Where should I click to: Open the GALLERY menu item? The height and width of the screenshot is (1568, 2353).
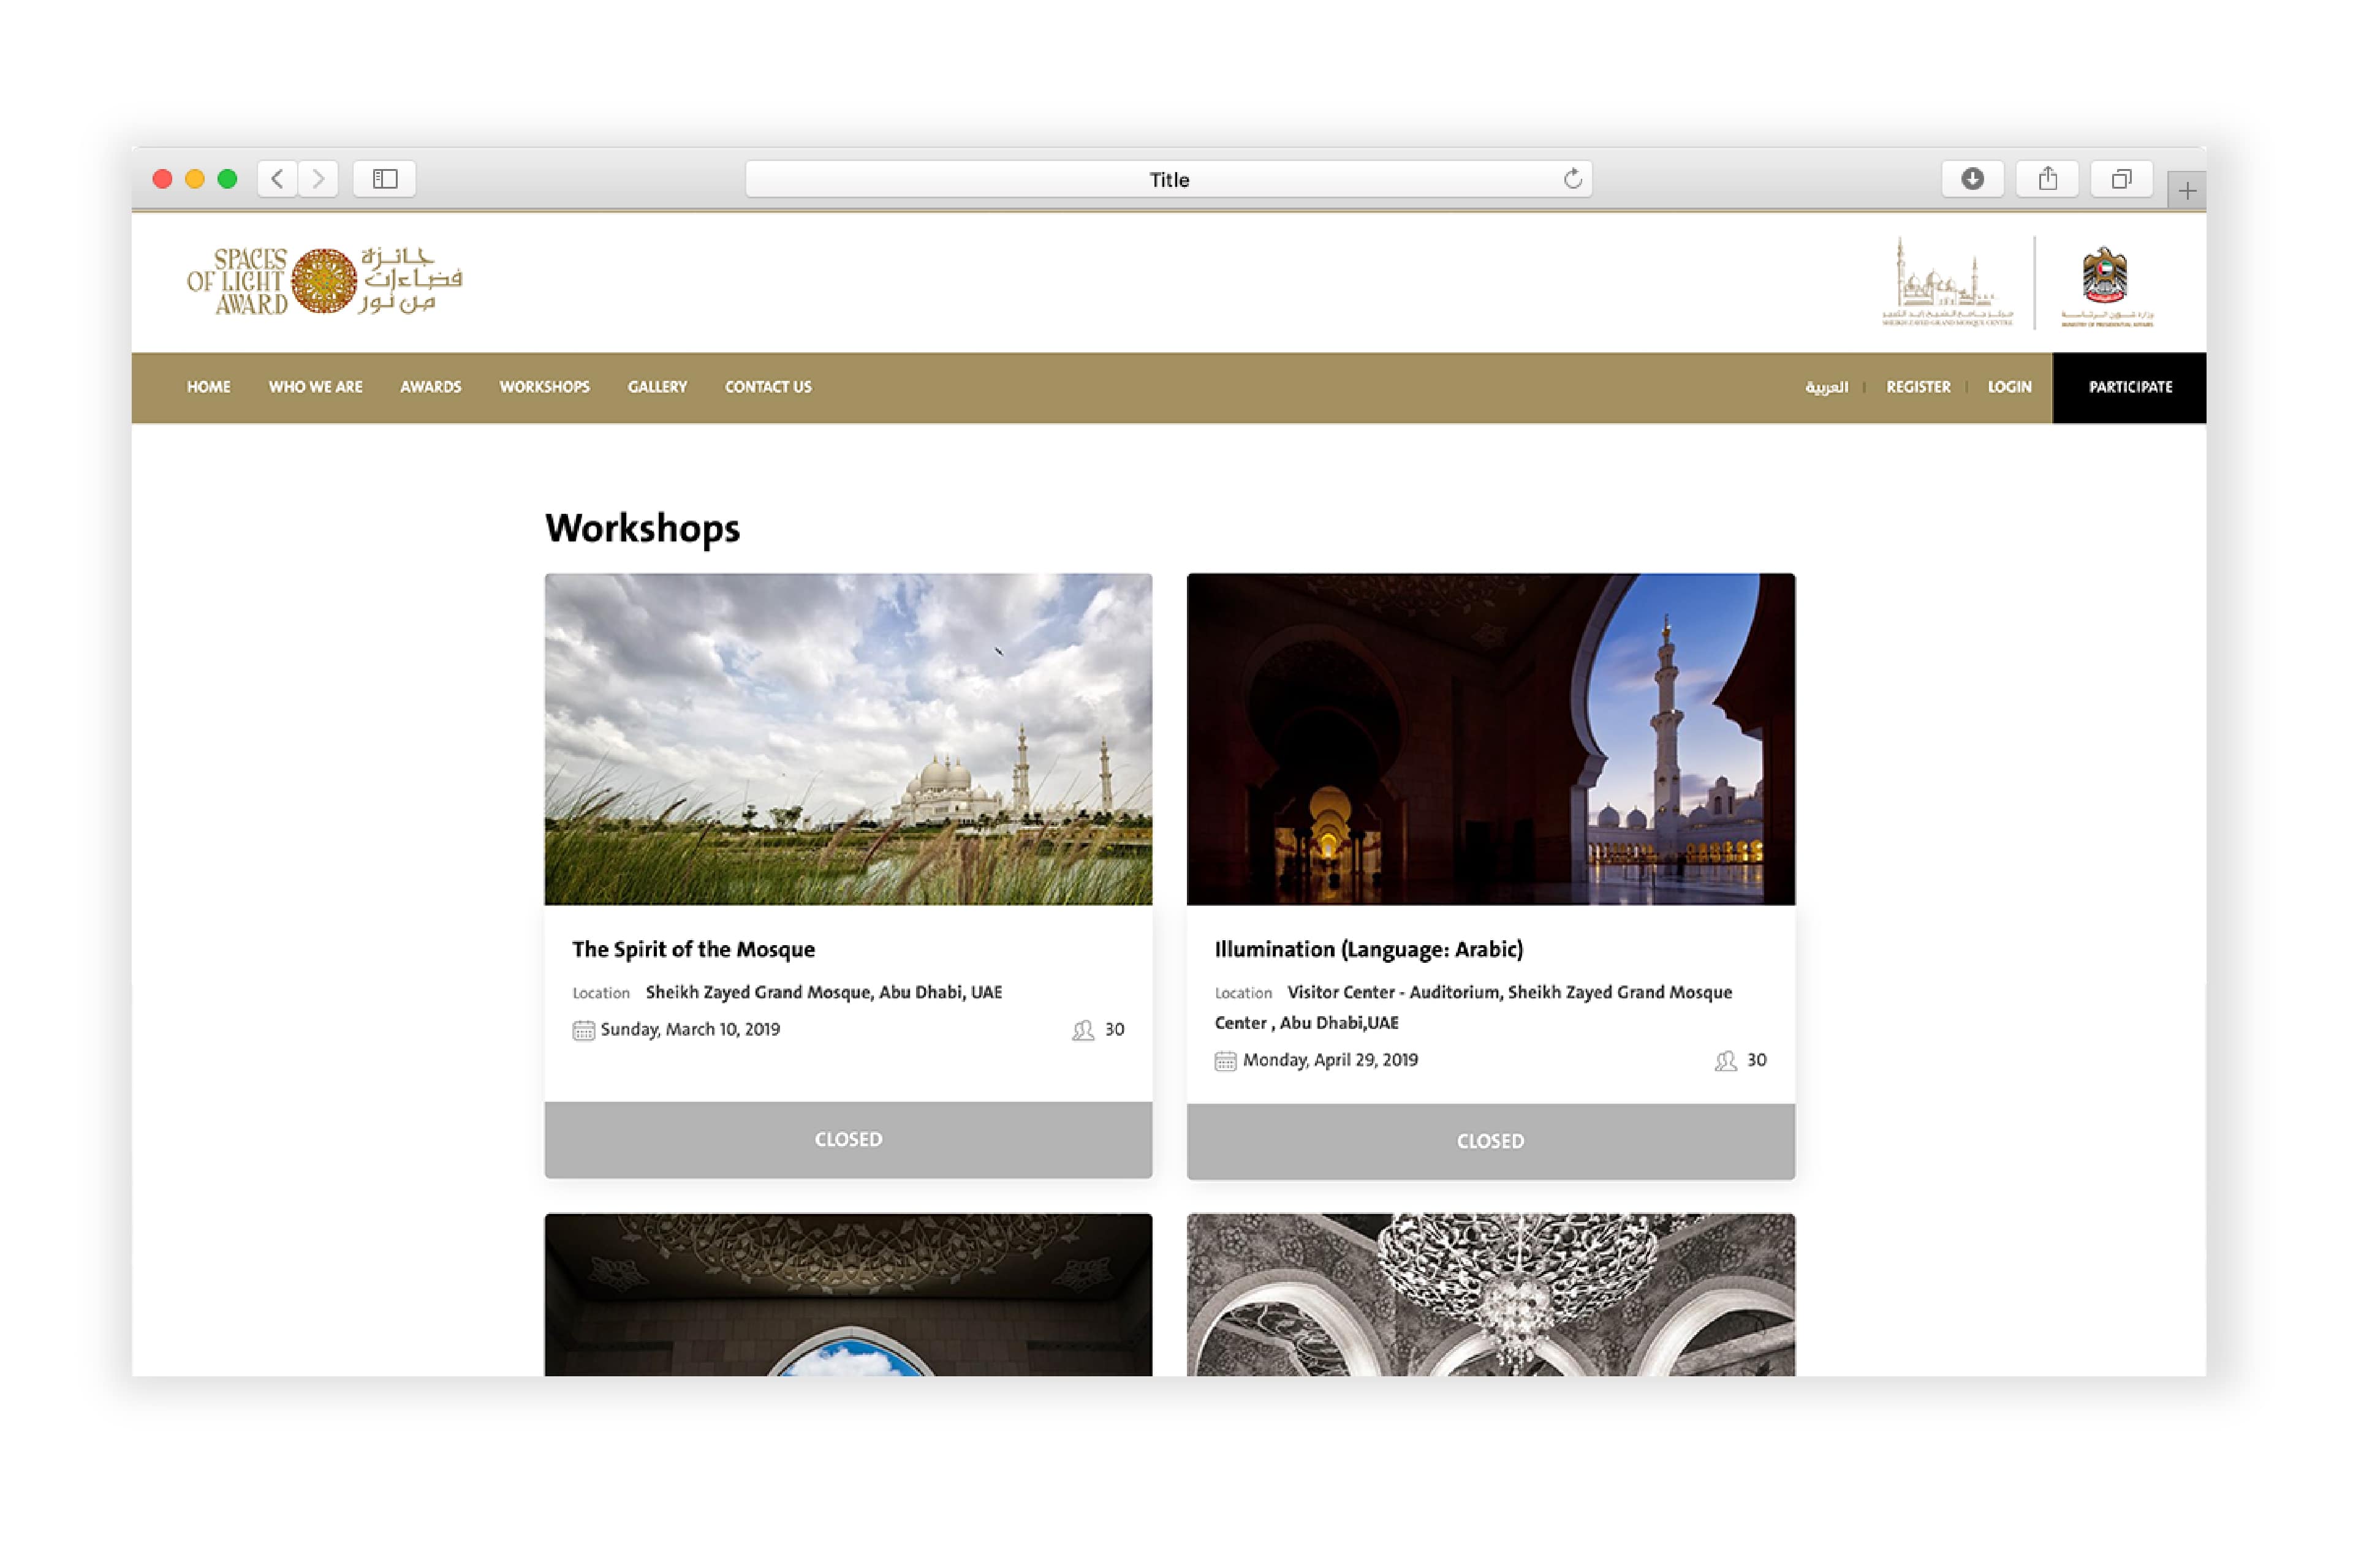tap(657, 387)
